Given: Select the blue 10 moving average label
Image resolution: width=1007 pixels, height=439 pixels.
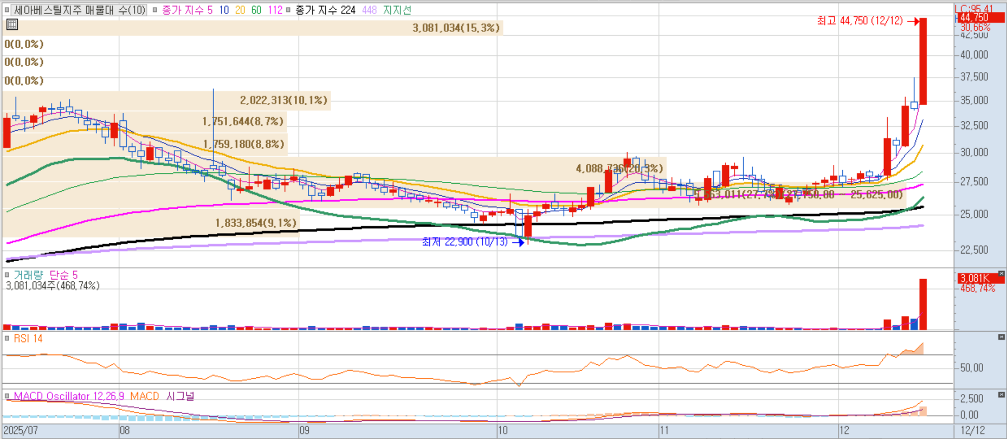Looking at the screenshot, I should click(x=224, y=10).
